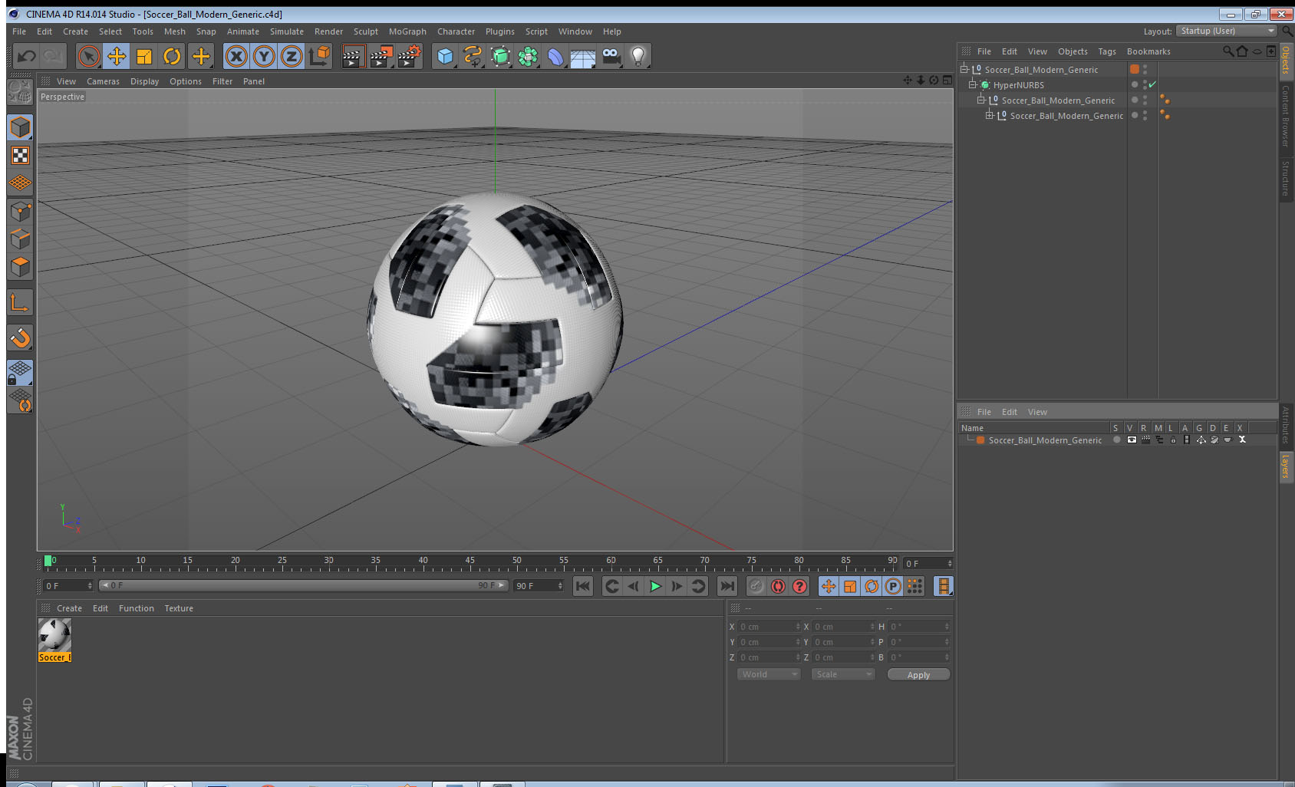Render to Picture Viewer icon
1295x787 pixels.
click(381, 56)
